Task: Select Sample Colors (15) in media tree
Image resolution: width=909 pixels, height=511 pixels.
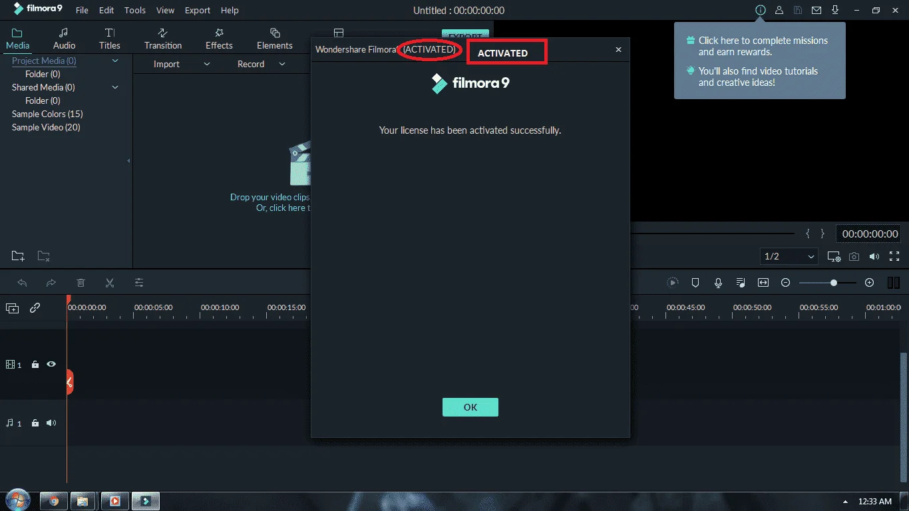Action: [x=47, y=114]
